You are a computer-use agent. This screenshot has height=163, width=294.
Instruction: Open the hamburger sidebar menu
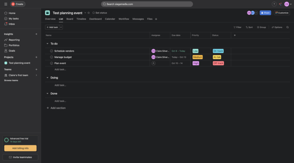tap(5, 4)
